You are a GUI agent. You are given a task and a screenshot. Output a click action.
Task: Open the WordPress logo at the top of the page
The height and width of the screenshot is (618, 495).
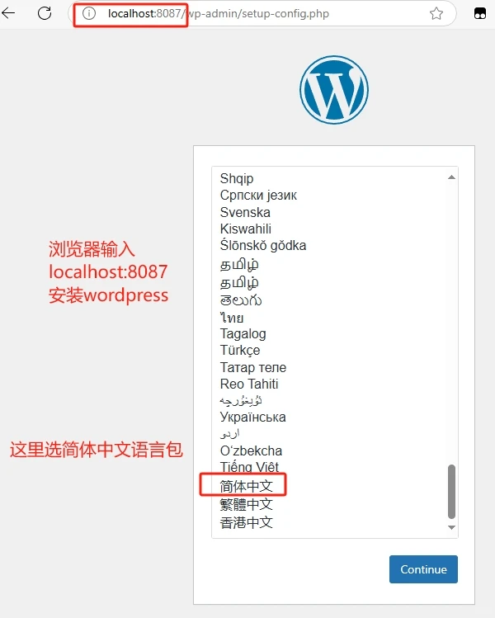334,90
